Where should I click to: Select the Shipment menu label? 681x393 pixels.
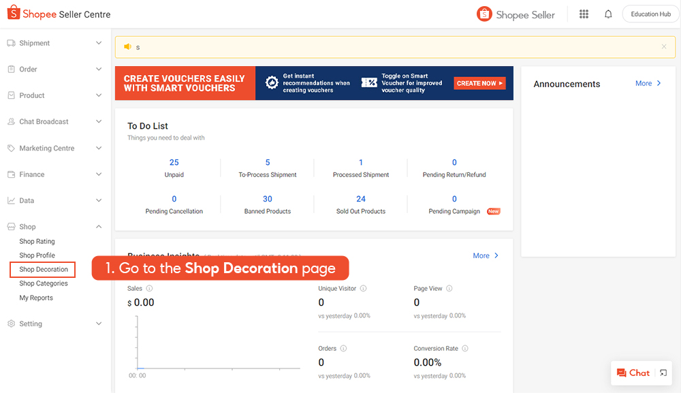tap(34, 43)
